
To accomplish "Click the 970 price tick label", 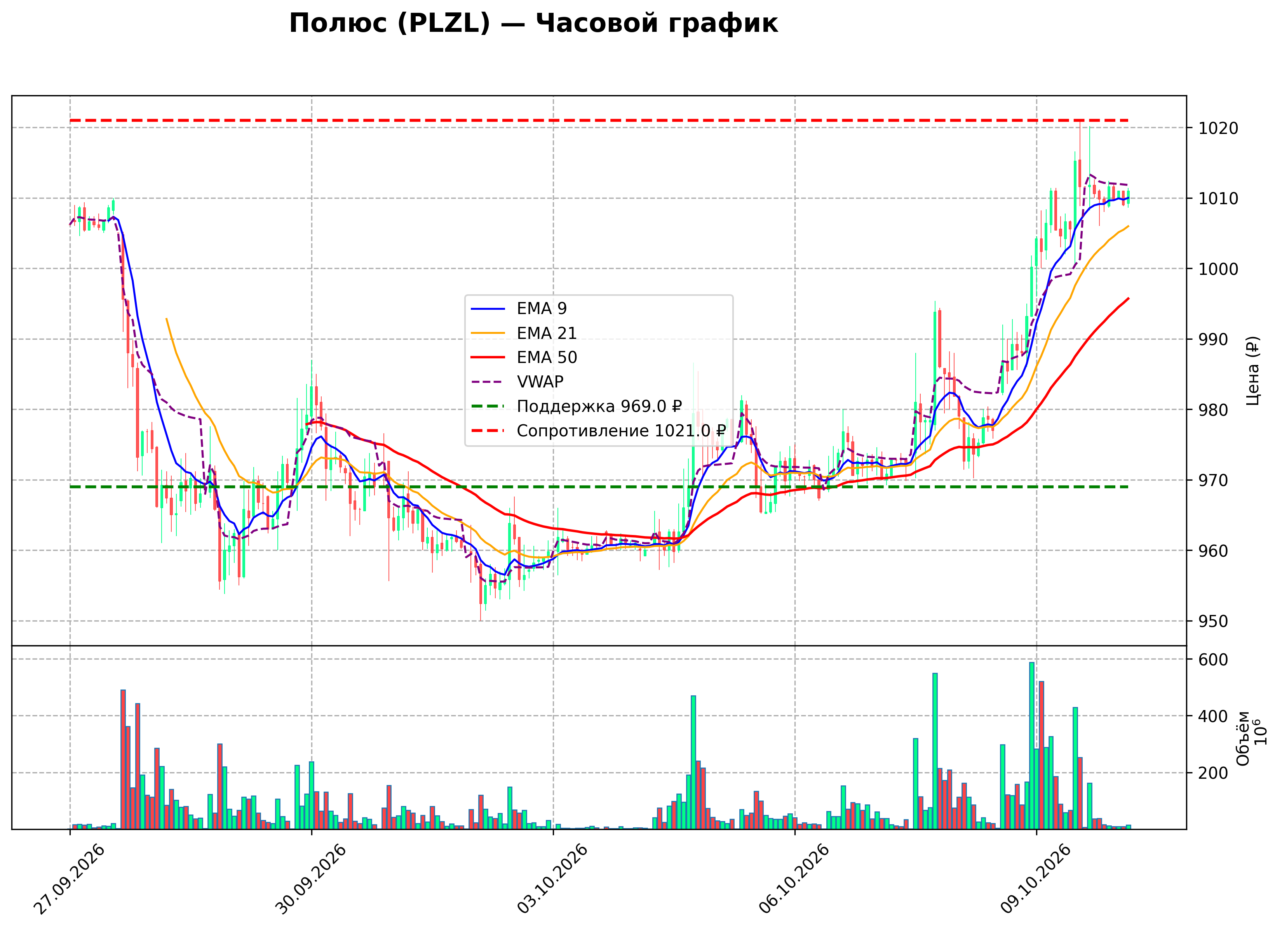I will tap(1213, 481).
